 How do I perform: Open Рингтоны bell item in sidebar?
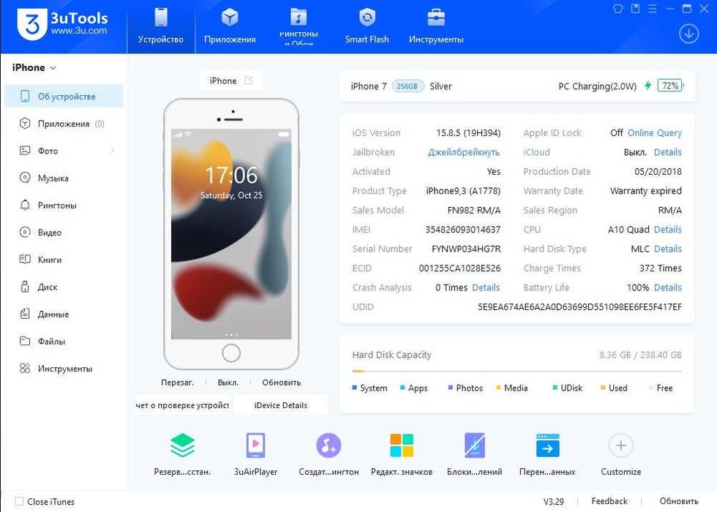(x=64, y=205)
